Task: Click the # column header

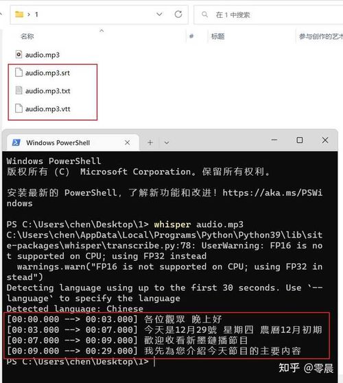Action: 191,36
